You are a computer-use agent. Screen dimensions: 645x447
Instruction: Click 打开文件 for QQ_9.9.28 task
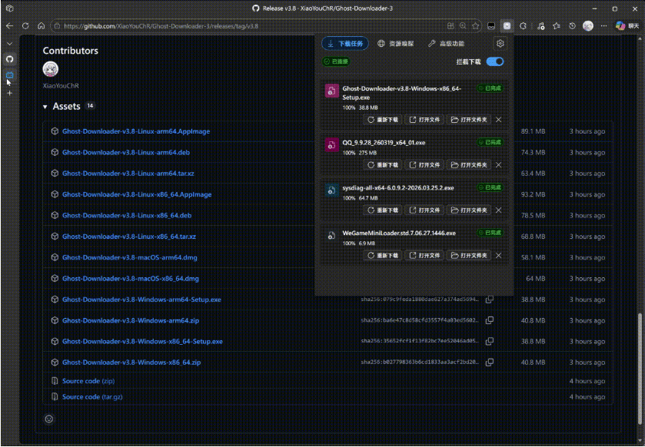(x=424, y=165)
